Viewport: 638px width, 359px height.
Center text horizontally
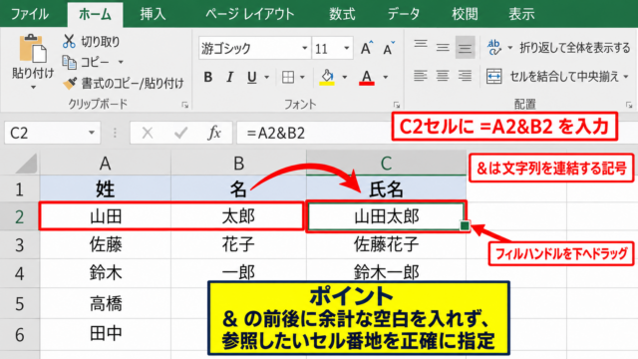point(443,76)
